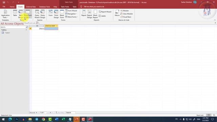Viewport: 217px width, 122px height.
Task: Switch to Design View via status bar icon
Action: 214,115
